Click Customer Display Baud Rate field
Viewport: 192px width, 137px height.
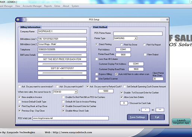pyautogui.click(x=136, y=69)
